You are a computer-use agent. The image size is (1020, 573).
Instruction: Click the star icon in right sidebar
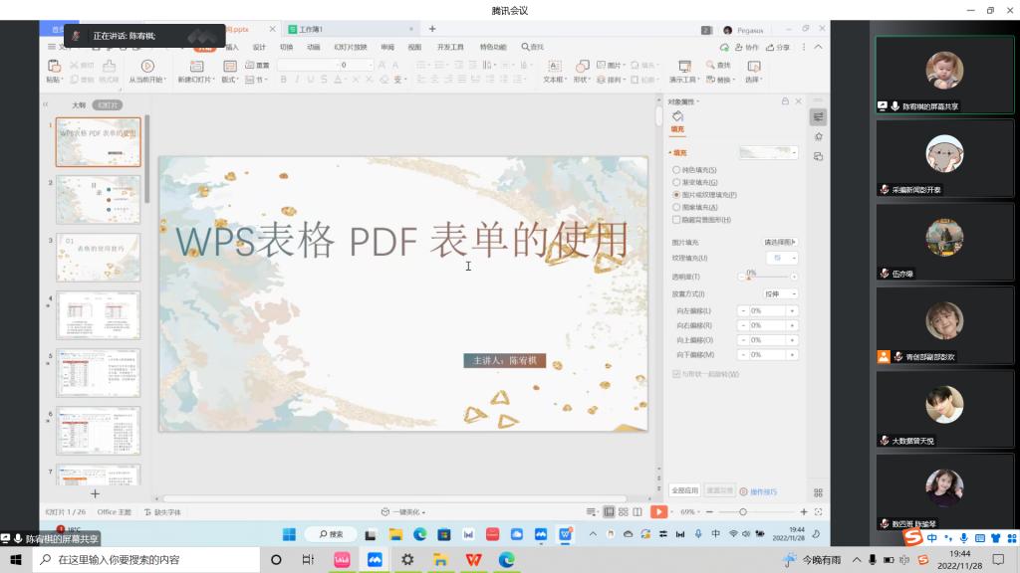coord(819,136)
